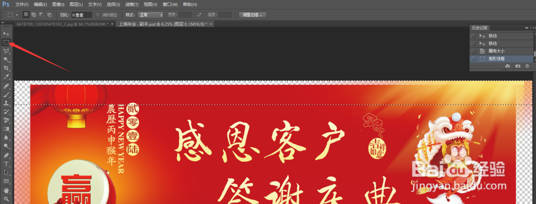
Task: Toggle history brush source box for 矩形选框
Action: (473, 59)
